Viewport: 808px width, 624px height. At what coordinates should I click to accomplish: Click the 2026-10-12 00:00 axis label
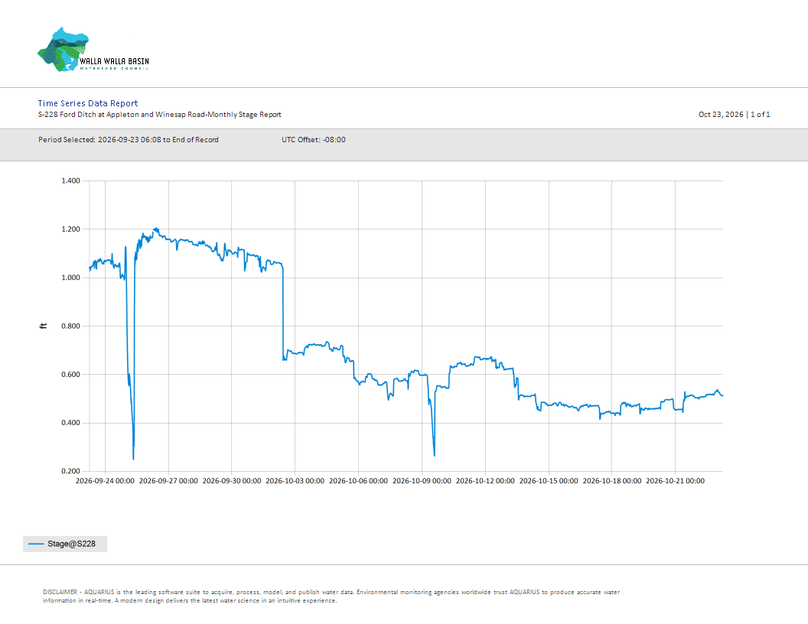pyautogui.click(x=485, y=481)
